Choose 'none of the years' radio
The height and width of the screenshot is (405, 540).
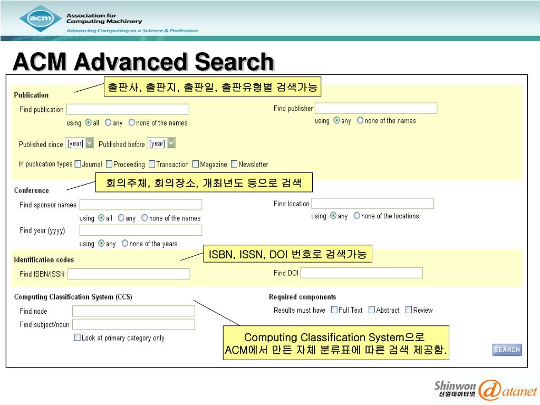click(x=124, y=244)
